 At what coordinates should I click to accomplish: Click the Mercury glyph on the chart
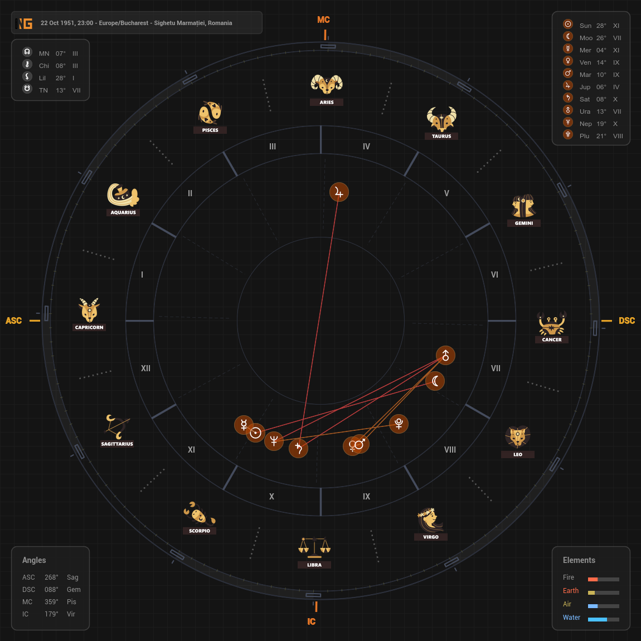(x=244, y=425)
